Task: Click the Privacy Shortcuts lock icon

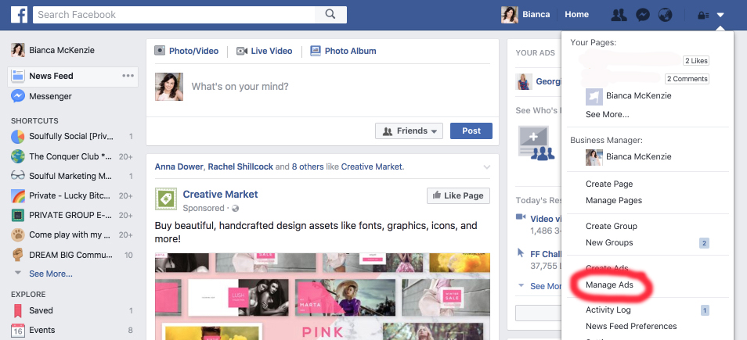Action: pos(702,15)
